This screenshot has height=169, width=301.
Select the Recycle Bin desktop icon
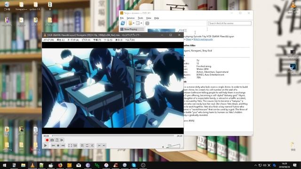[7, 6]
